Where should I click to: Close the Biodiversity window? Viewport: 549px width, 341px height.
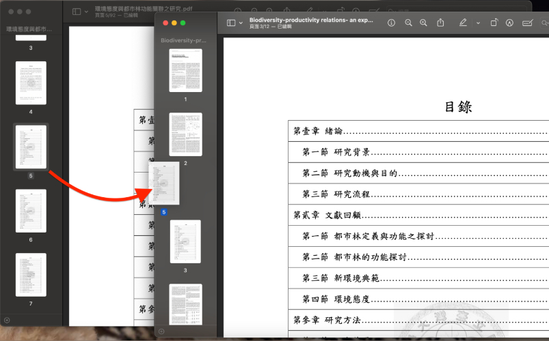point(165,23)
